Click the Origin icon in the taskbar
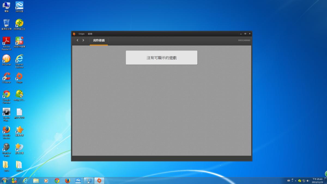The width and height of the screenshot is (327, 184). pyautogui.click(x=99, y=180)
